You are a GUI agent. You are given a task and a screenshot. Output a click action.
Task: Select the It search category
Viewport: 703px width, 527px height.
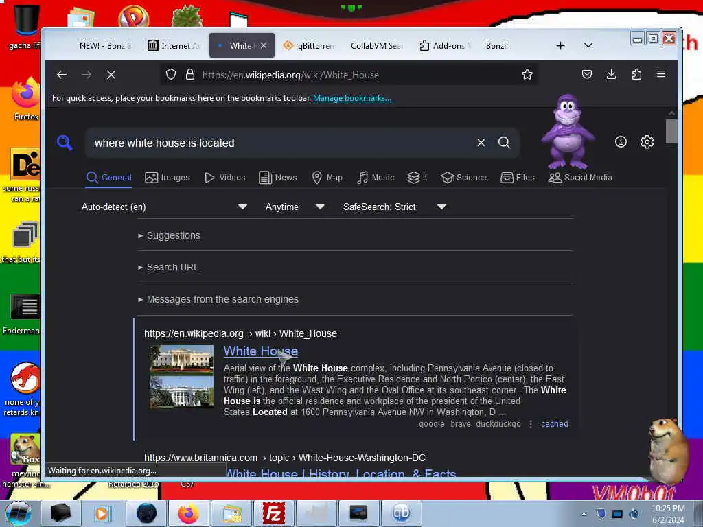point(417,178)
